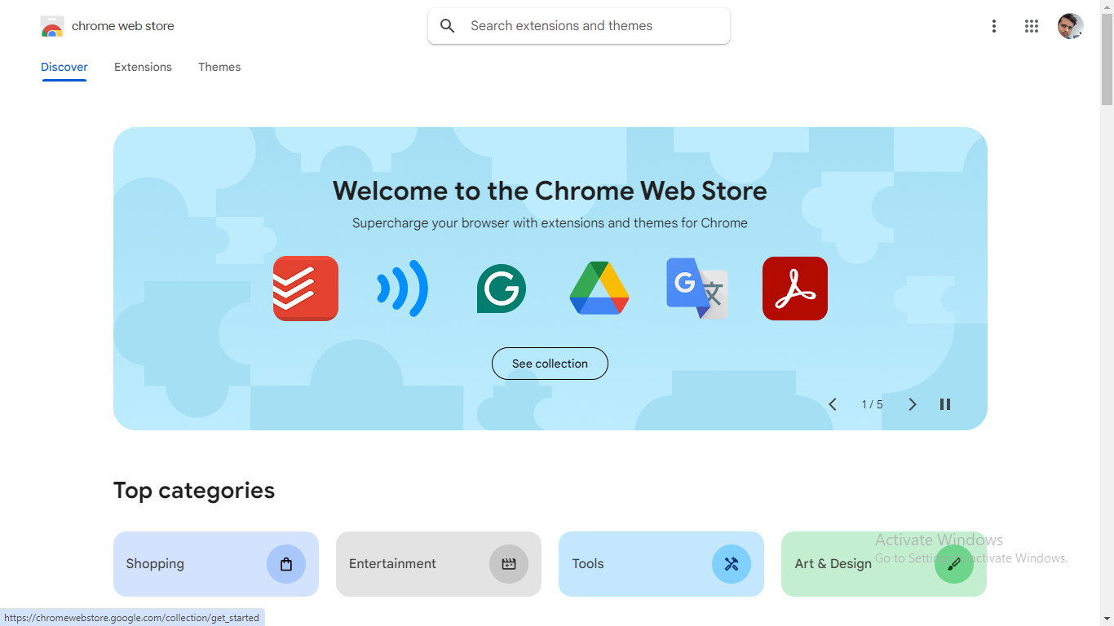Open the Entertainment category

(439, 564)
